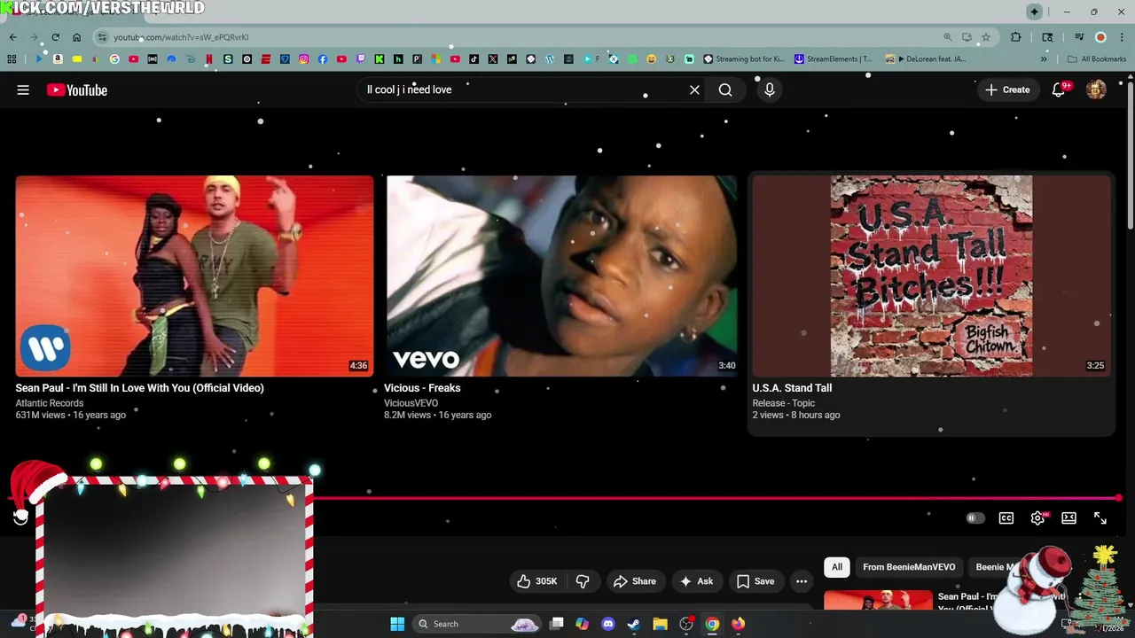Click the youtube.com address URL

click(181, 37)
